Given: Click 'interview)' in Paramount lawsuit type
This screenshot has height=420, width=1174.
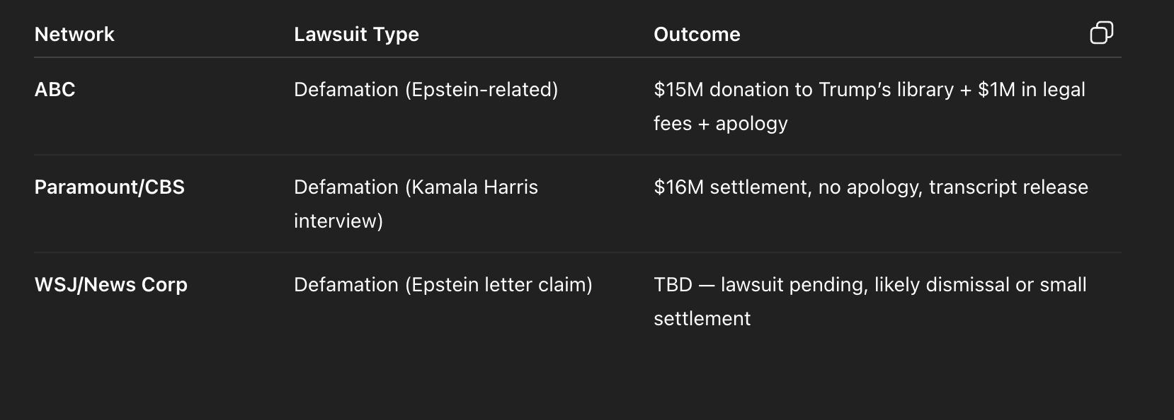Looking at the screenshot, I should (338, 221).
